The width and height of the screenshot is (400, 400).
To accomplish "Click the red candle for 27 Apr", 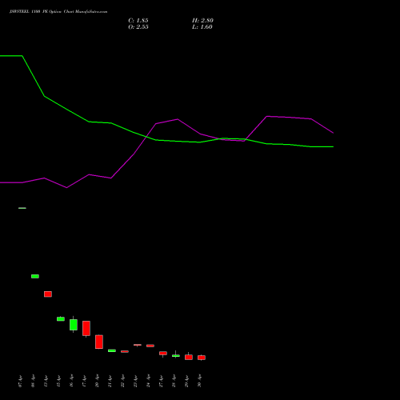I will (x=163, y=354).
